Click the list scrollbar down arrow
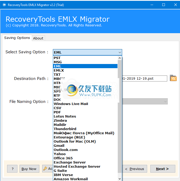This screenshot has height=181, width=180. (120, 179)
